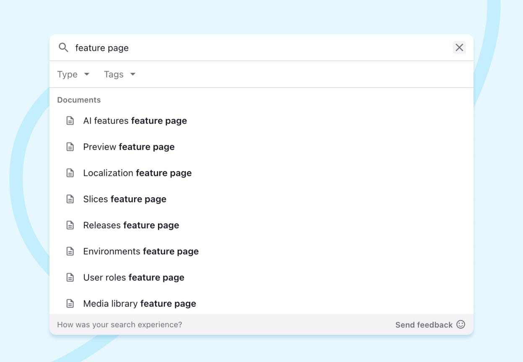Click document icon beside Releases feature page
Image resolution: width=523 pixels, height=362 pixels.
point(70,225)
